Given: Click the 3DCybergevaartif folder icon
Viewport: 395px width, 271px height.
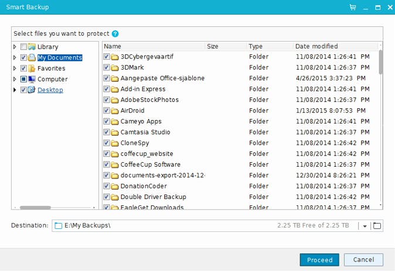Looking at the screenshot, I should pos(115,57).
